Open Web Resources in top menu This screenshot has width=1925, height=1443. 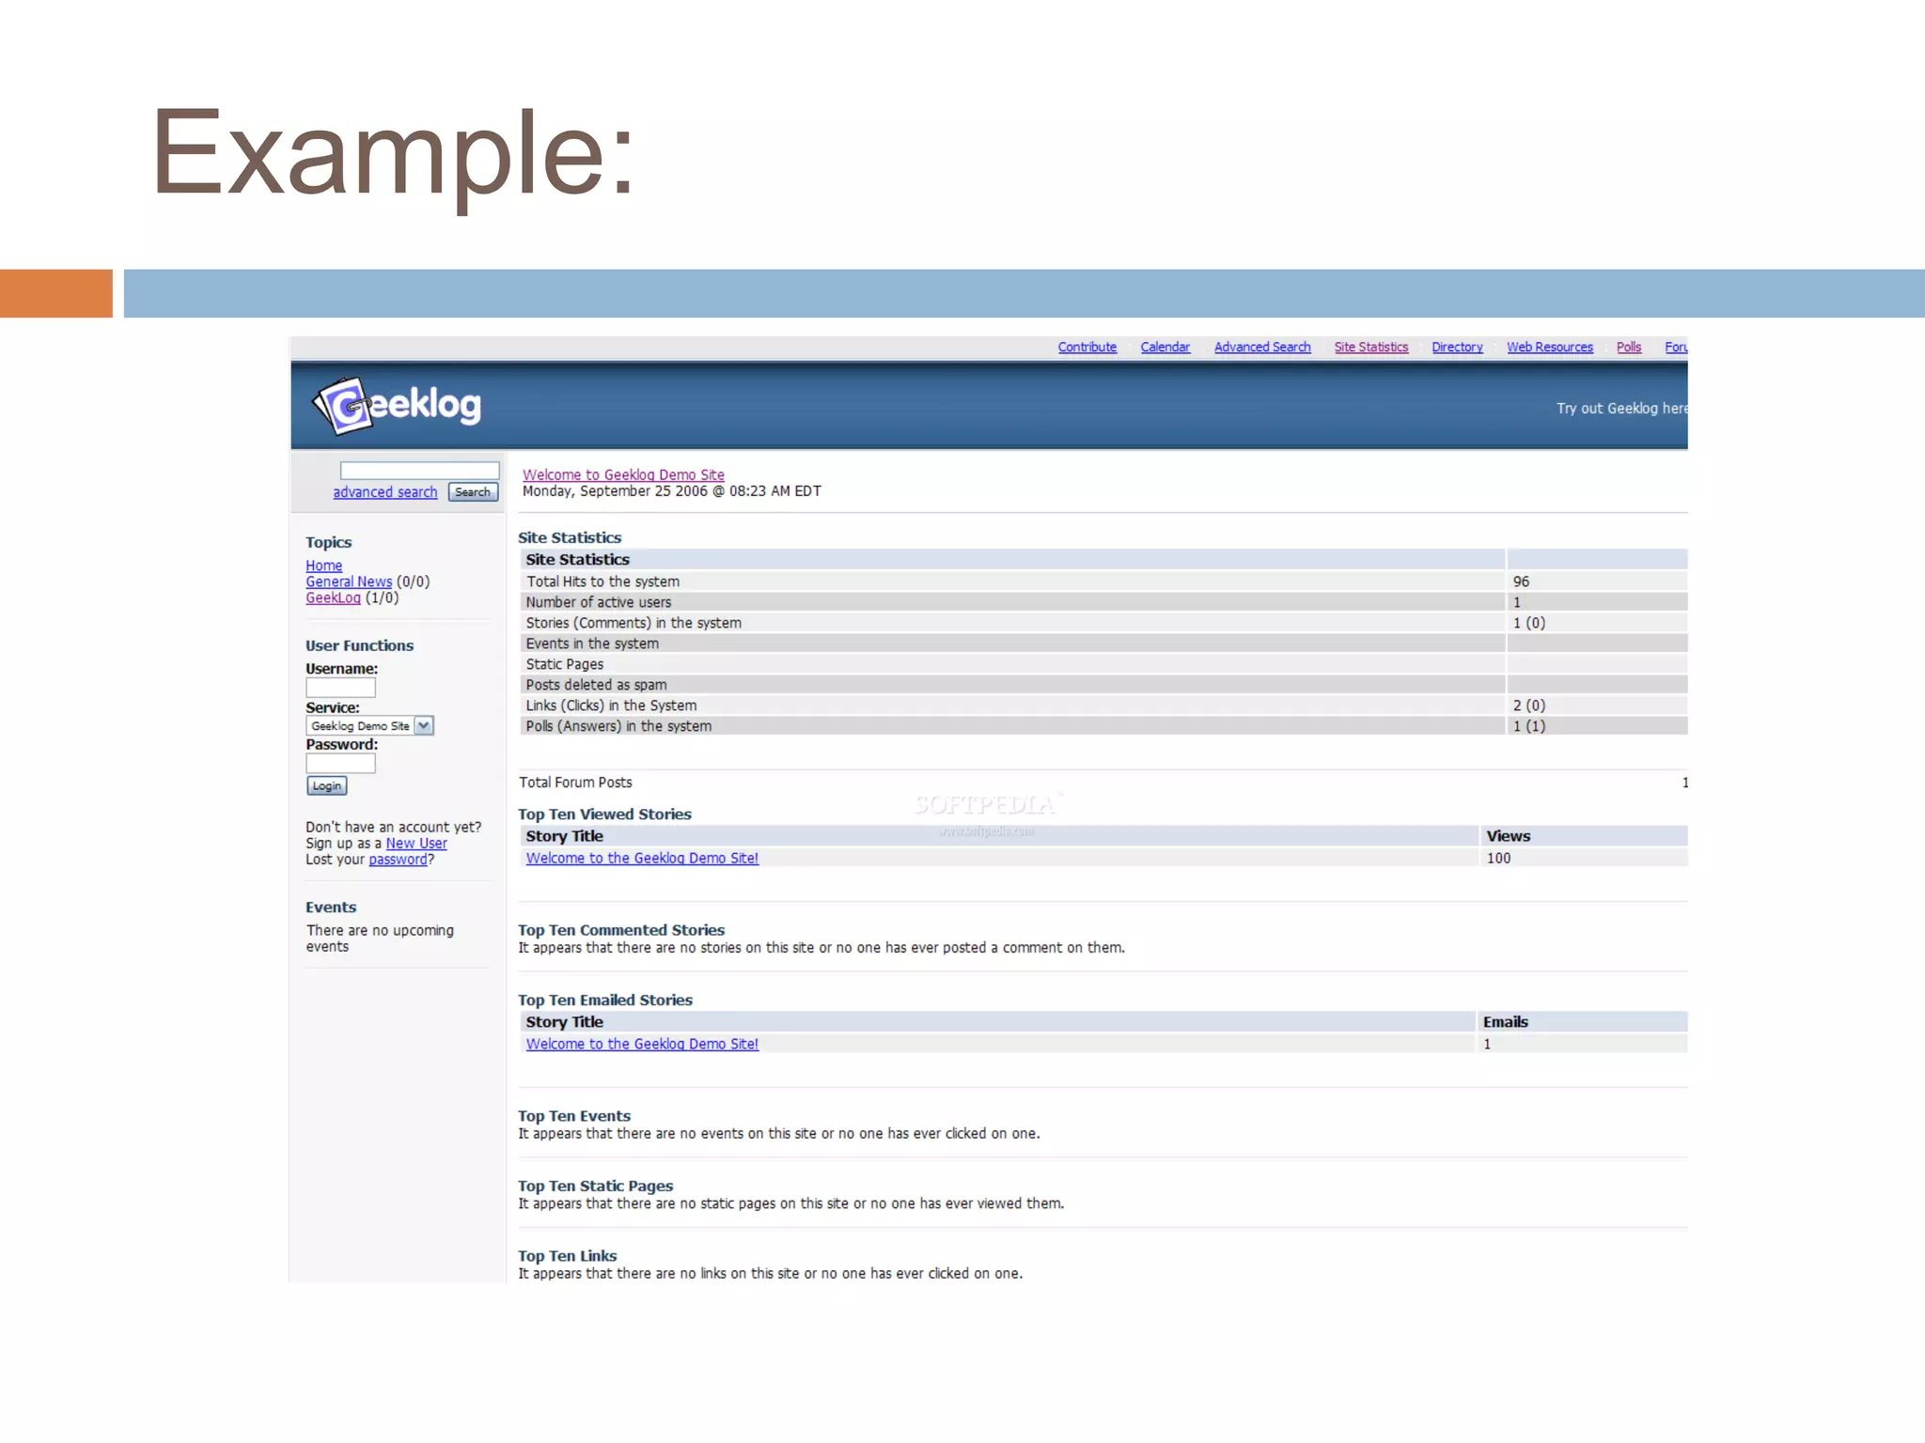pyautogui.click(x=1549, y=348)
